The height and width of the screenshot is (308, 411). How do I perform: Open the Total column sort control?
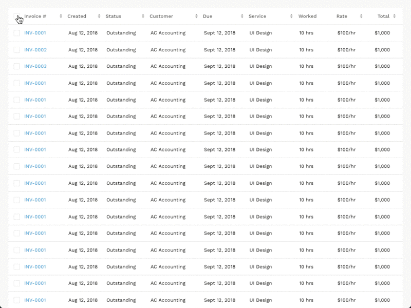click(394, 16)
